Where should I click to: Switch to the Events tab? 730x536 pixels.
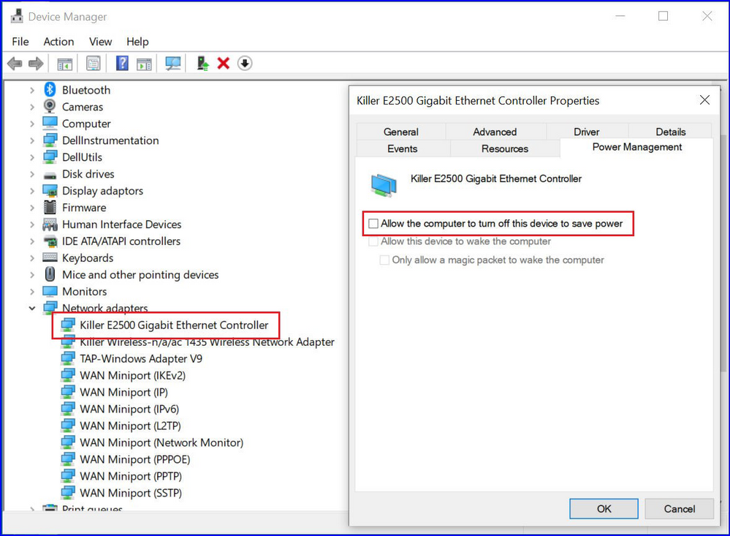coord(402,148)
